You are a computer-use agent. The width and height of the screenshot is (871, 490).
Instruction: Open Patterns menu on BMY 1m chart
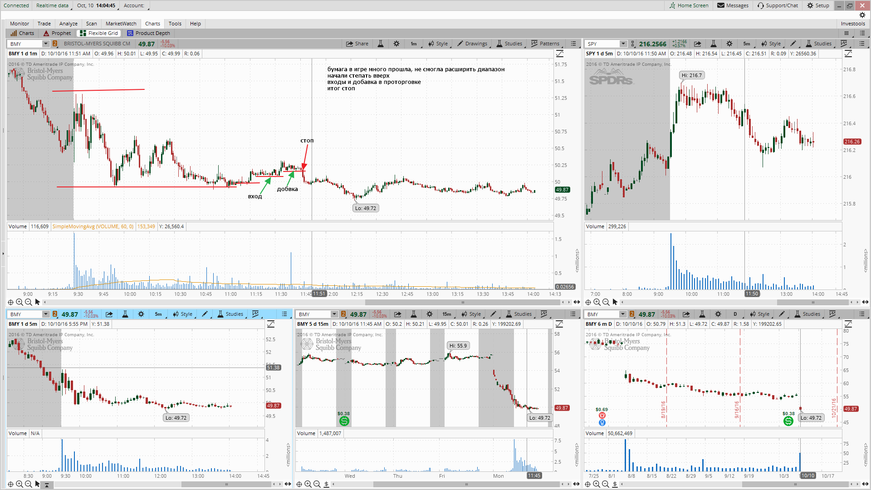coord(545,44)
